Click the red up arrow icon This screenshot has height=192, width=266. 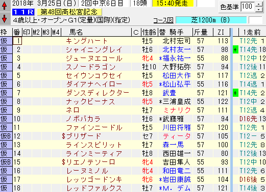point(5,6)
